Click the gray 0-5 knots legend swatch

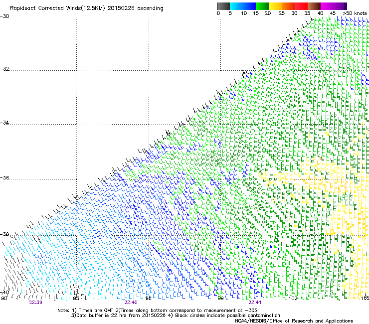tap(223, 6)
